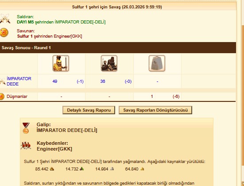Click the marble resource icon by 14.984
Screen dimensions: 244x186
(112, 169)
